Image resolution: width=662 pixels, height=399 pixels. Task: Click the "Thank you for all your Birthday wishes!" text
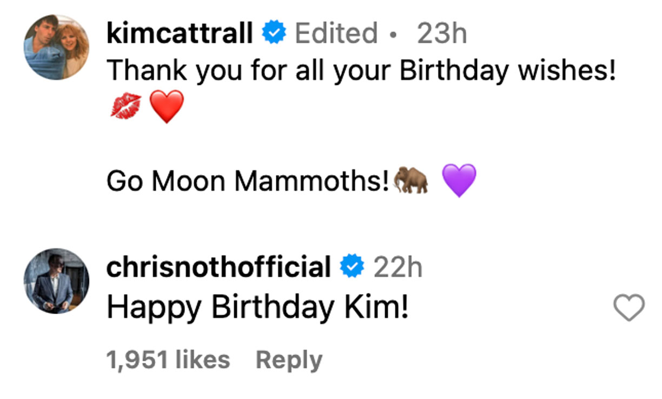(x=361, y=71)
